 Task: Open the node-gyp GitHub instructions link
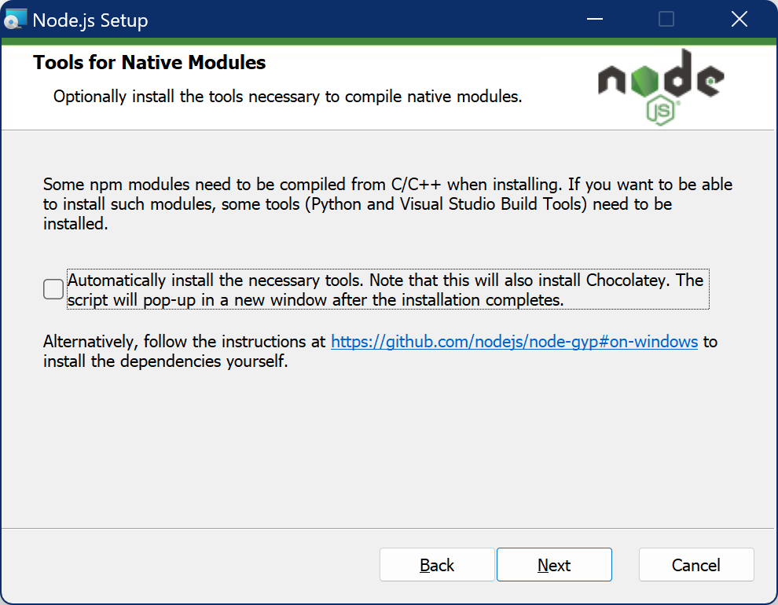(514, 342)
